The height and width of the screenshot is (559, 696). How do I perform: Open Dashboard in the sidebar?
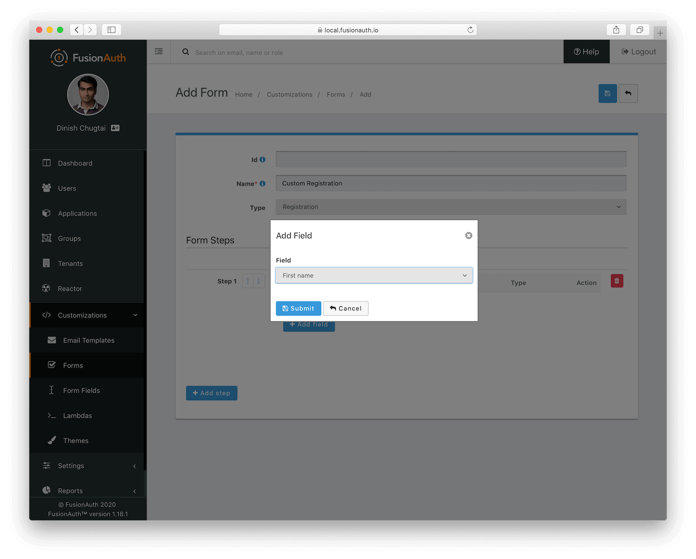(x=87, y=163)
